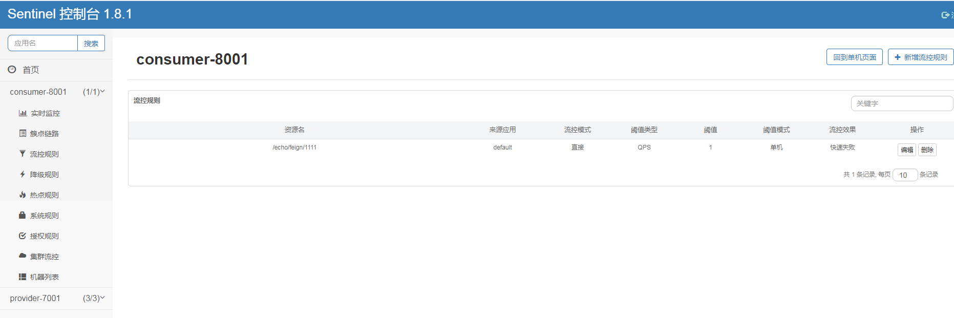
Task: Click 删除 for the /echo/feign/1111 rule
Action: 927,150
